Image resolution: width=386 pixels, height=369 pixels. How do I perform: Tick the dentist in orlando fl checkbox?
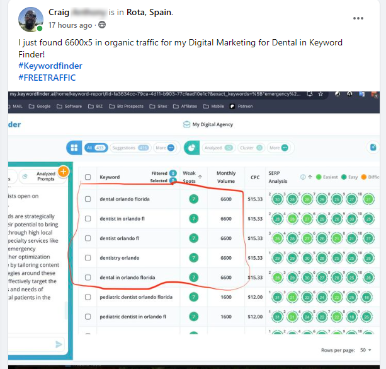pos(88,219)
